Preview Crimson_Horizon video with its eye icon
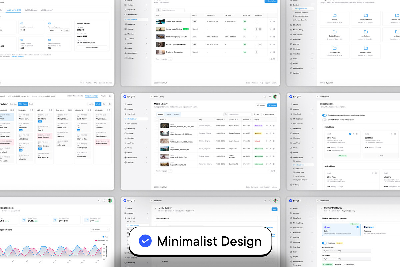 [266, 125]
